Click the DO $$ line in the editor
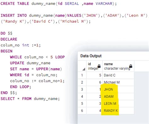The image size is (149, 124). [7, 33]
